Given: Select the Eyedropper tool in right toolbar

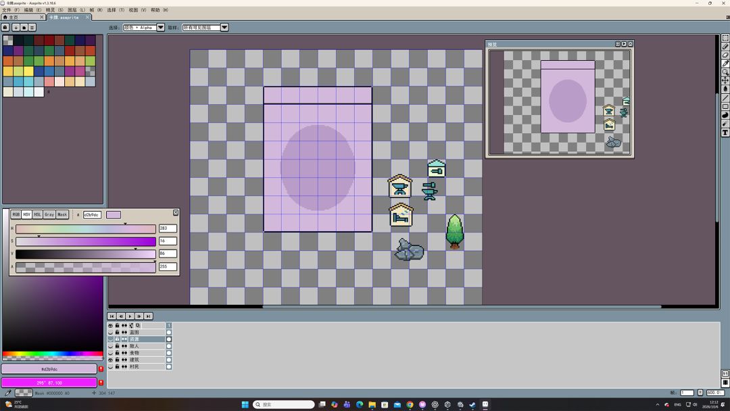Looking at the screenshot, I should click(x=725, y=64).
